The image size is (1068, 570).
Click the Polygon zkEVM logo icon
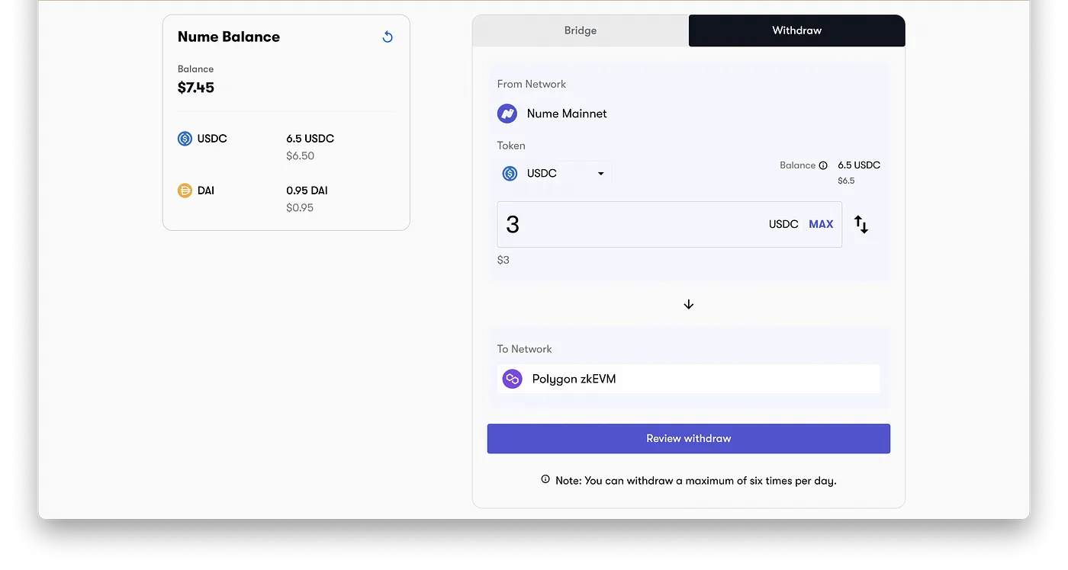[513, 379]
